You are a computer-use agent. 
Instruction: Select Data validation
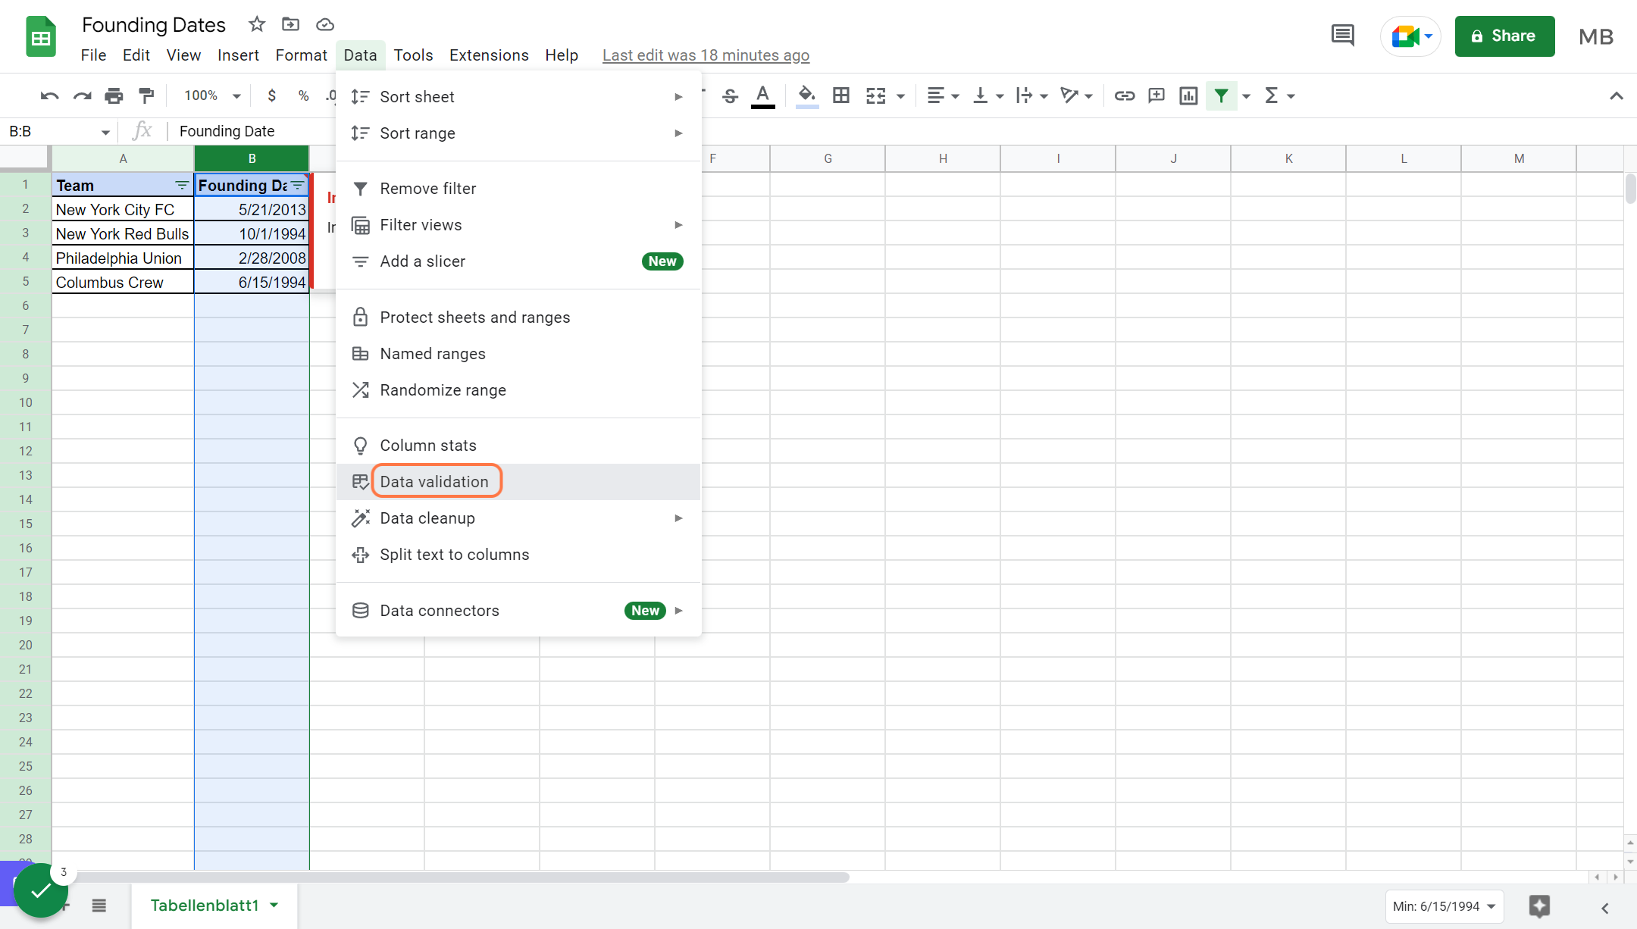click(x=518, y=482)
